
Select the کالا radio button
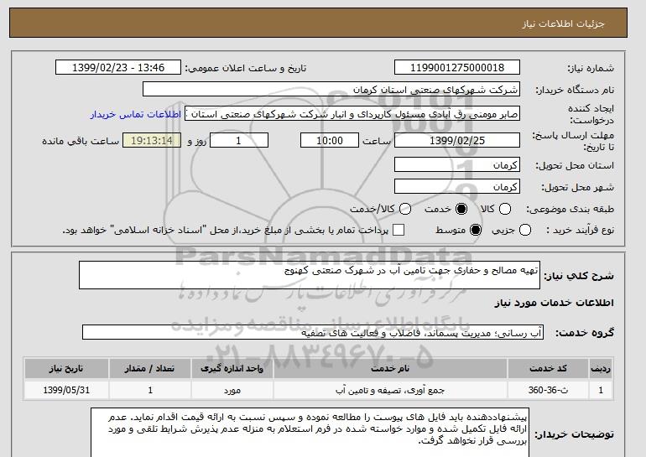[x=505, y=209]
